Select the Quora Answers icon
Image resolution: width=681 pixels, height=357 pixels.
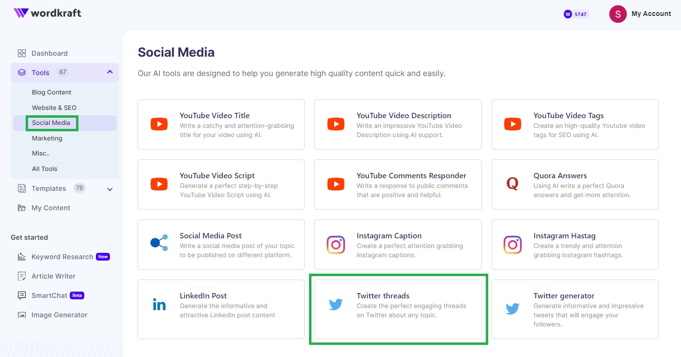(x=512, y=184)
